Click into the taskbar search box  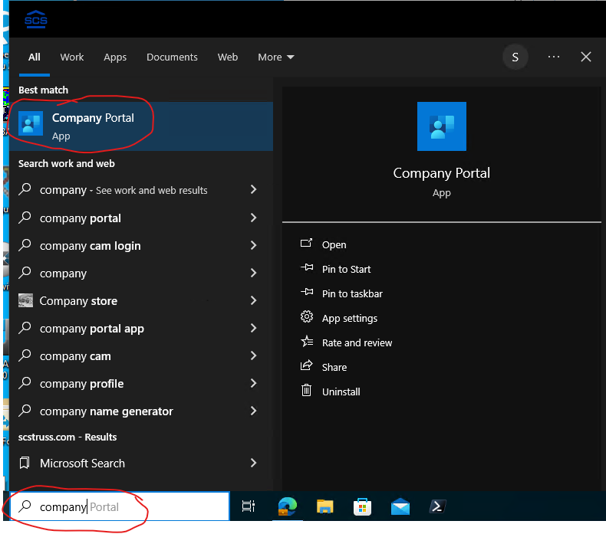click(x=120, y=506)
